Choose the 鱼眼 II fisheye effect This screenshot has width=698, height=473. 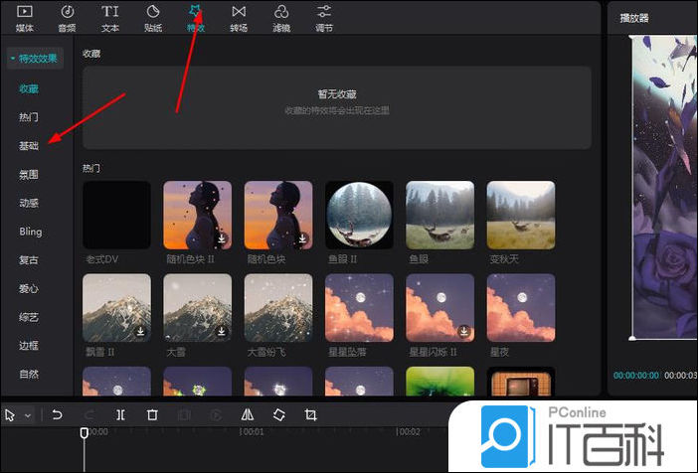pyautogui.click(x=359, y=215)
